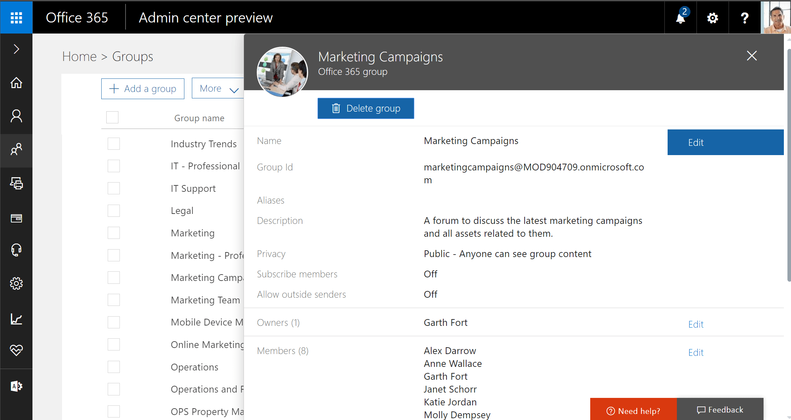Navigate to Home breadcrumb link

pyautogui.click(x=79, y=56)
